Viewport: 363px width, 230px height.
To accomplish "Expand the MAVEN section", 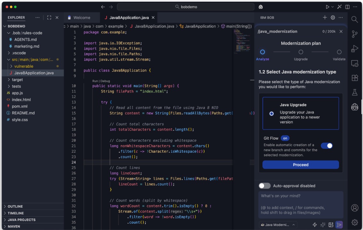I will [33, 226].
